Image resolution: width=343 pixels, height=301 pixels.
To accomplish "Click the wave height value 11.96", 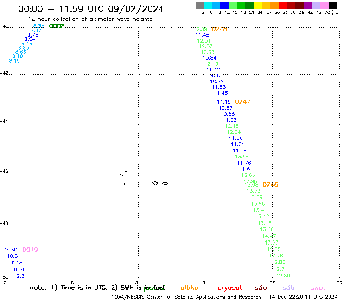I will pyautogui.click(x=235, y=138).
